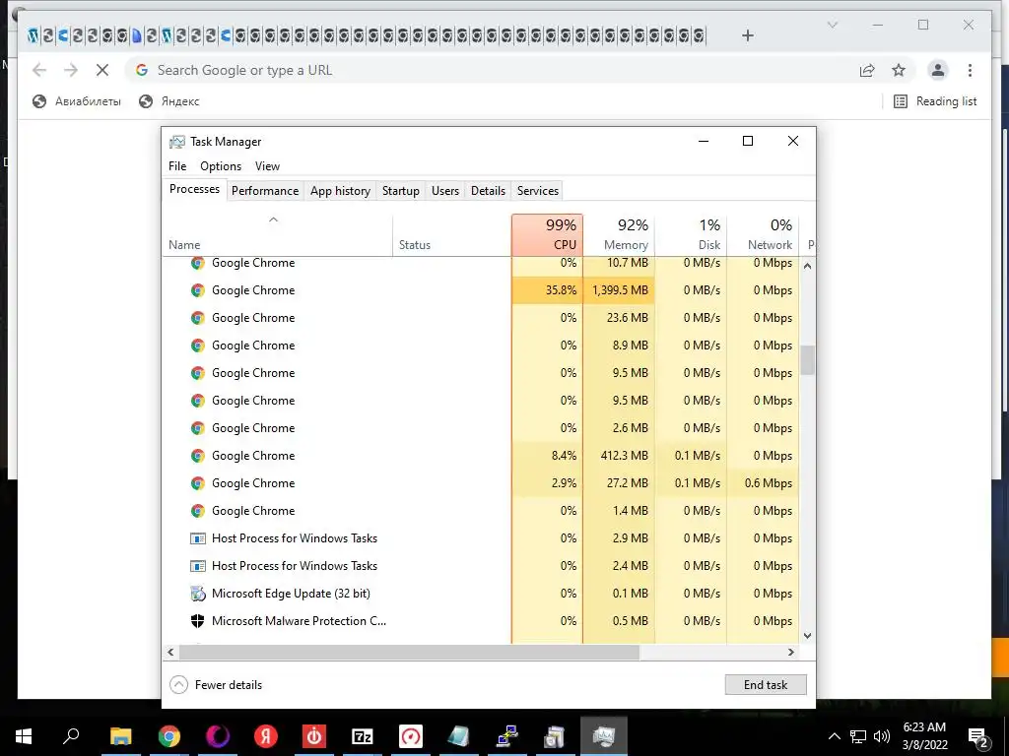
Task: Open the 7z taskbar icon
Action: (363, 736)
